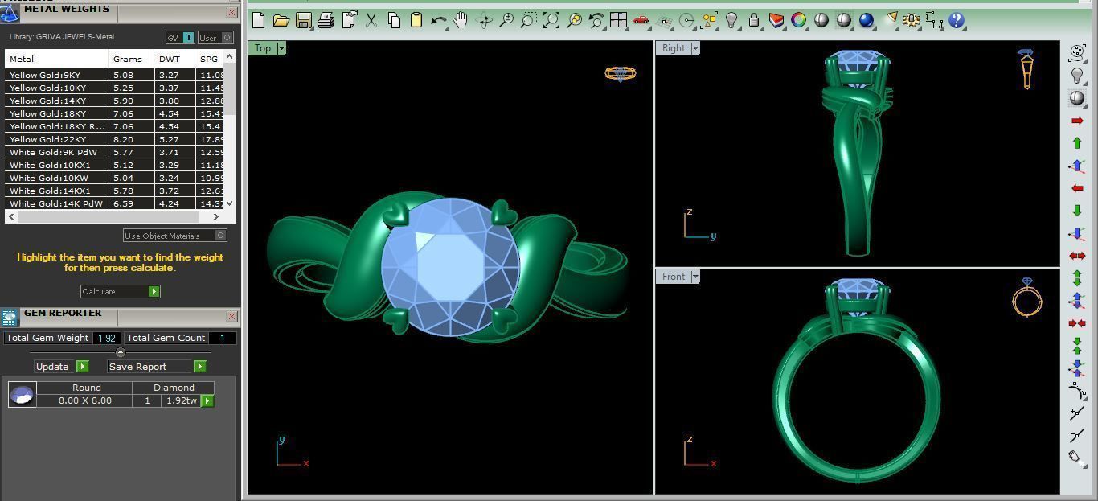1098x501 pixels.
Task: Select the Pan hand tool
Action: click(x=461, y=21)
